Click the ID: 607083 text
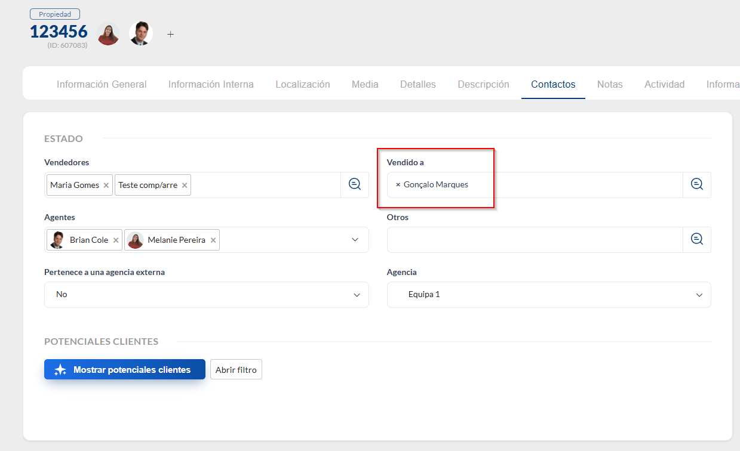Viewport: 740px width, 451px height. tap(67, 45)
